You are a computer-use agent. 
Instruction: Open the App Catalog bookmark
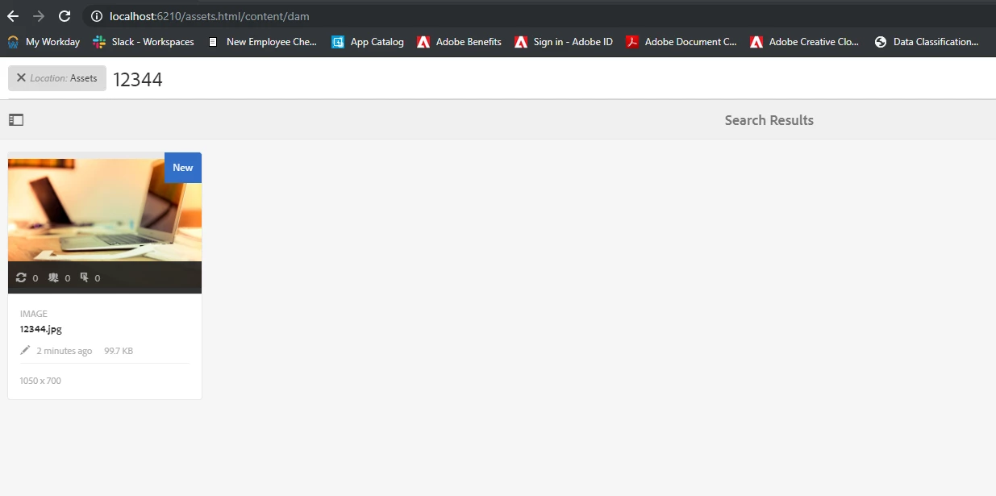pos(368,42)
